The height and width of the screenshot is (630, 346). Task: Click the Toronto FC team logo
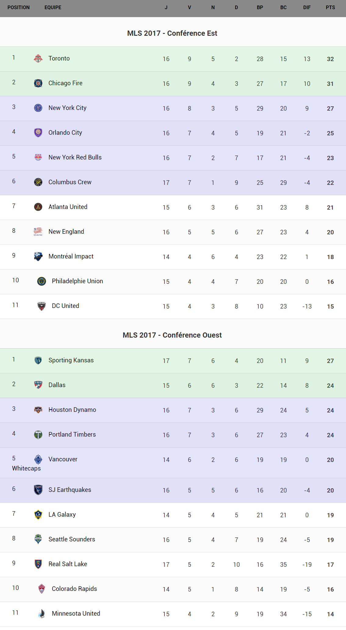pyautogui.click(x=38, y=58)
